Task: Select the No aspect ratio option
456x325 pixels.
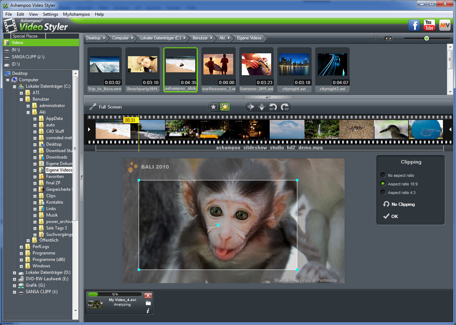Action: click(383, 175)
